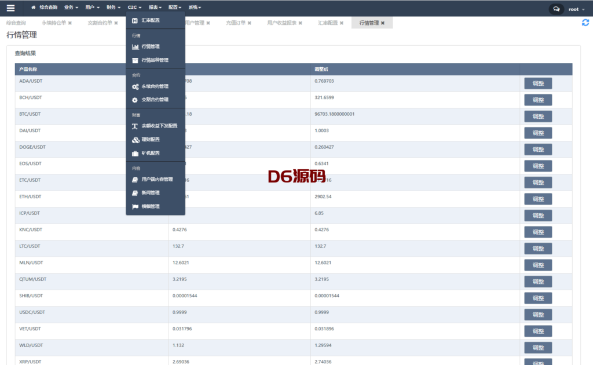
Task: Click the bar chart icon for 行情管理
Action: click(x=135, y=46)
